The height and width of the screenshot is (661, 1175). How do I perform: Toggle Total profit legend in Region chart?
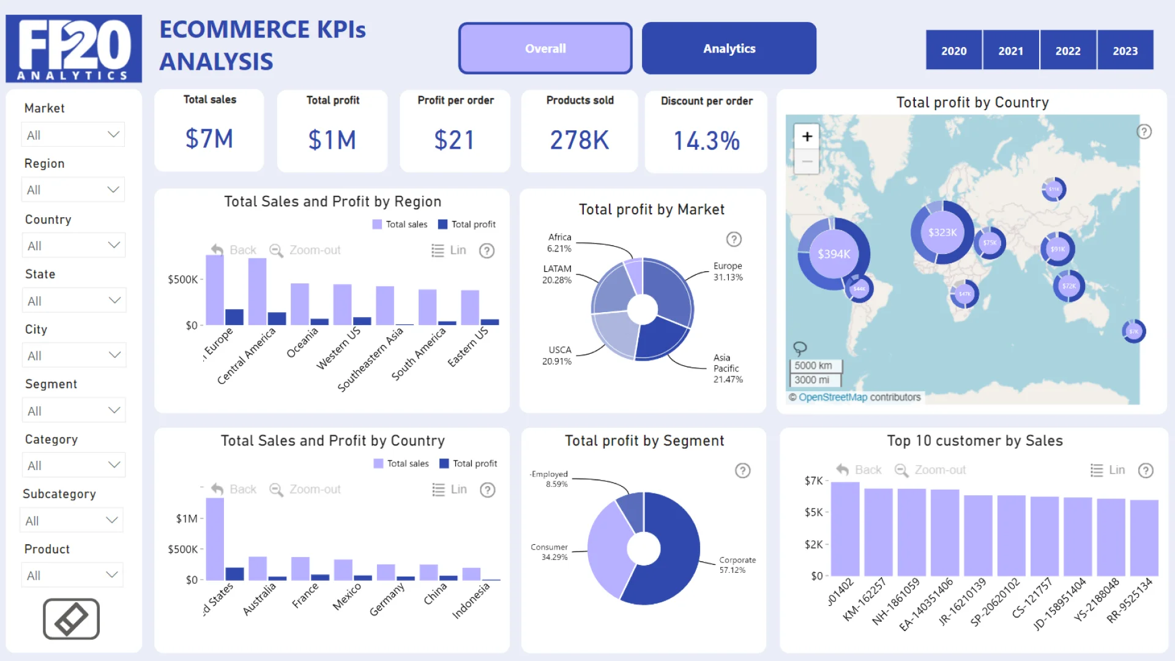click(x=467, y=225)
